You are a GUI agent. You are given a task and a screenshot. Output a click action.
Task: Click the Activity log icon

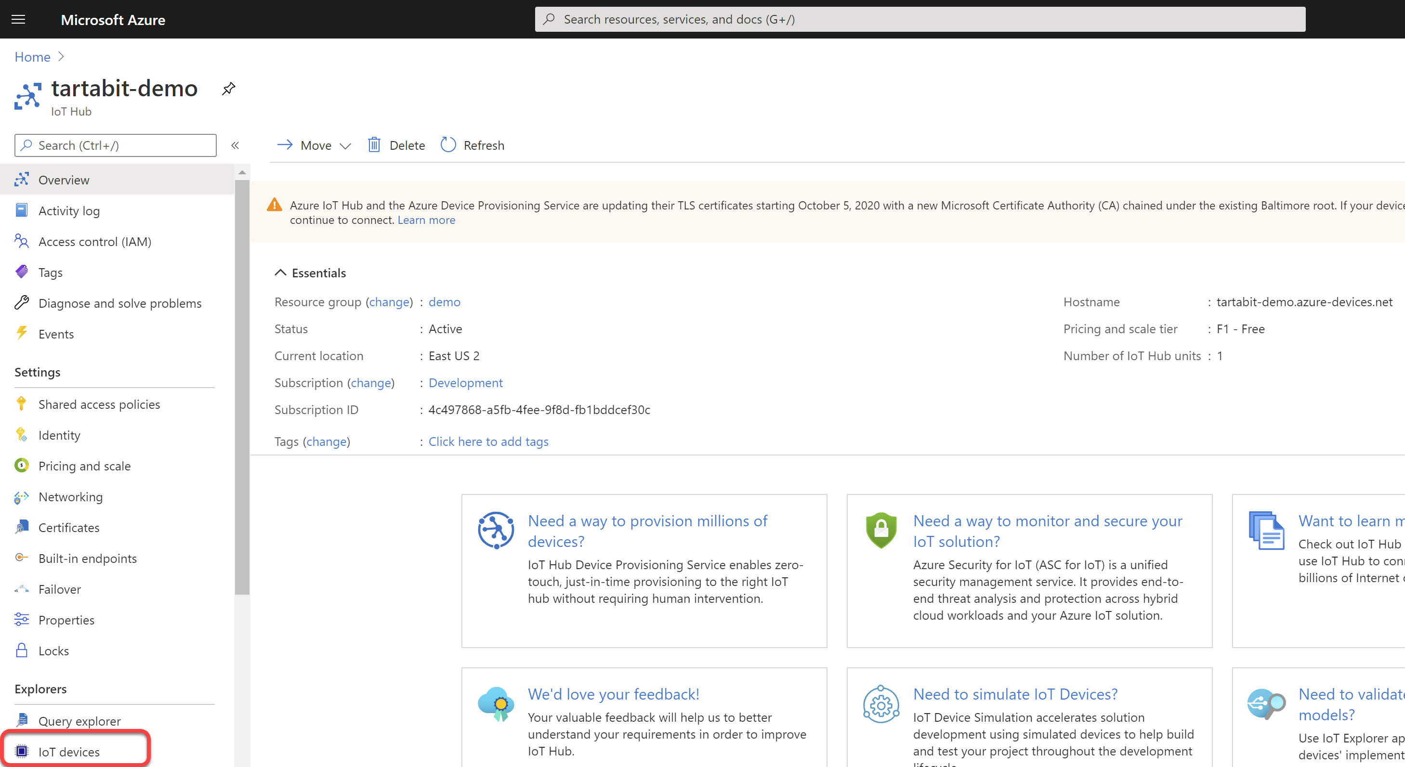tap(21, 210)
